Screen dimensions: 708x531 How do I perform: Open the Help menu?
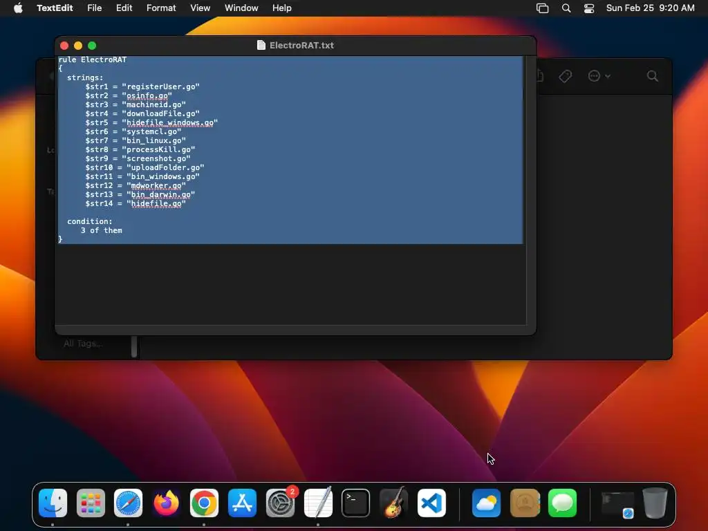pos(282,8)
